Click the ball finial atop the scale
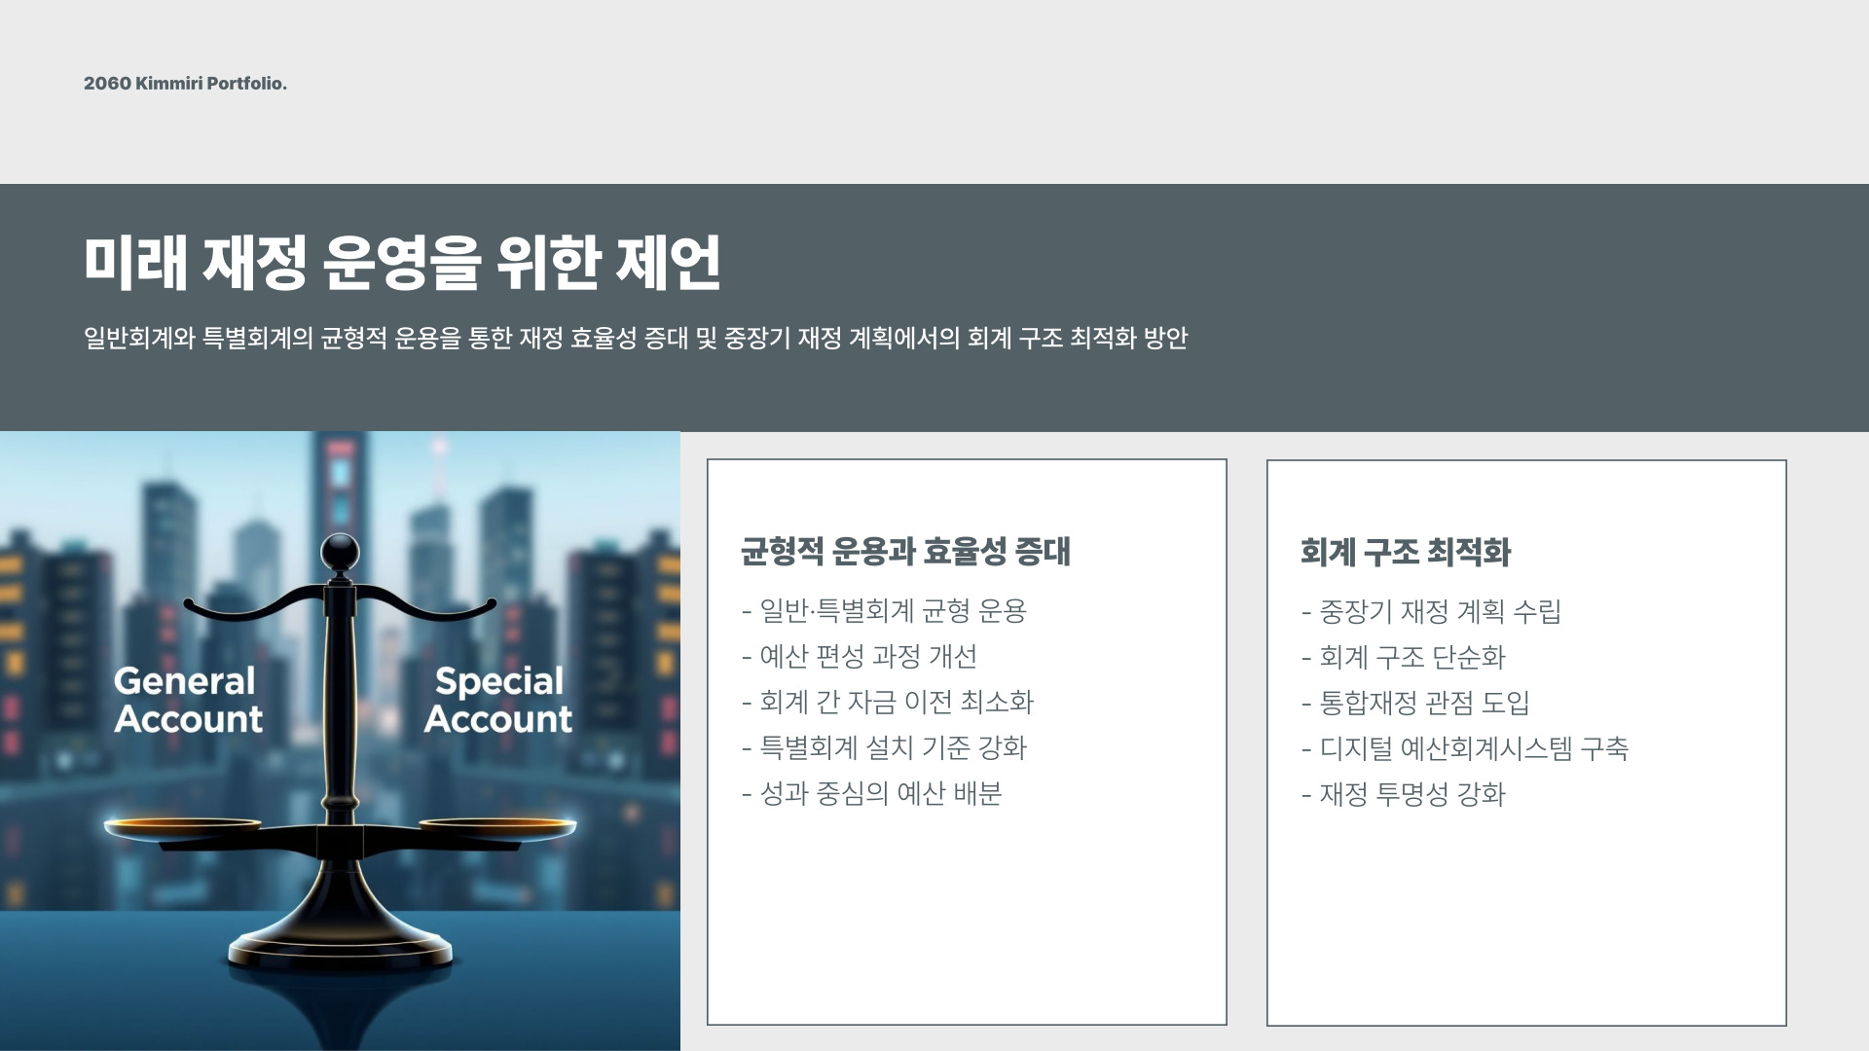 [x=340, y=553]
